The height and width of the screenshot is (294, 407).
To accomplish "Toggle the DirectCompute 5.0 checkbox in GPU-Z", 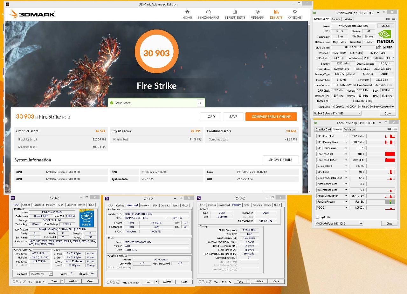I will coord(372,107).
